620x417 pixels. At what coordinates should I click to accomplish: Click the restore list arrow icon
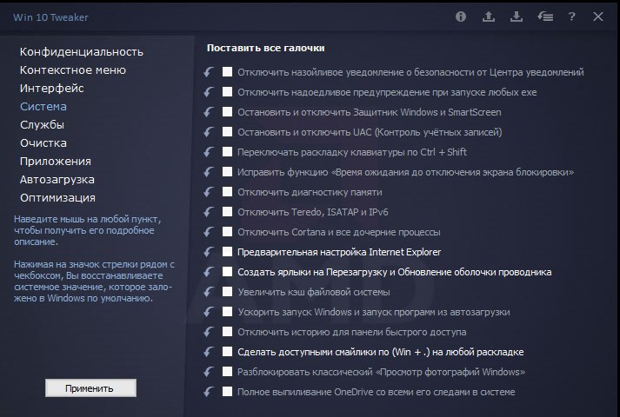545,17
